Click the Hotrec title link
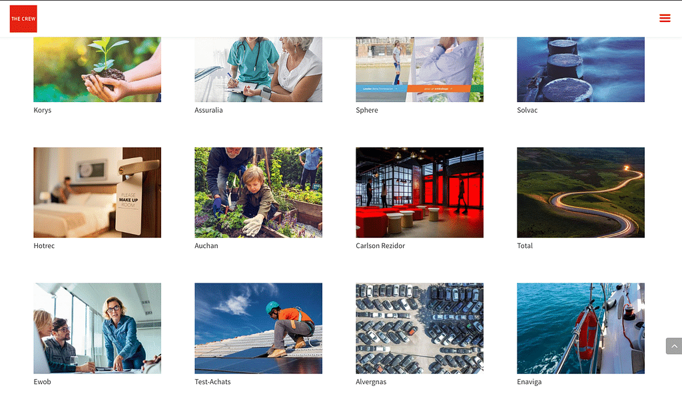Viewport: 682px width, 398px height. pos(44,245)
